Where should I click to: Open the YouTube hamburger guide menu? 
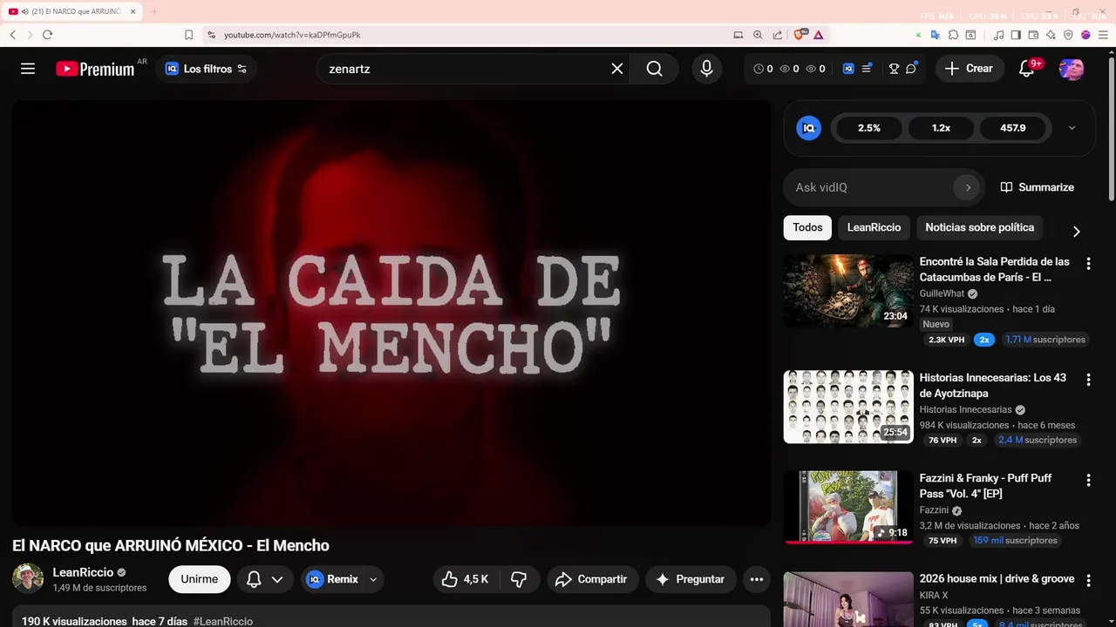(28, 69)
